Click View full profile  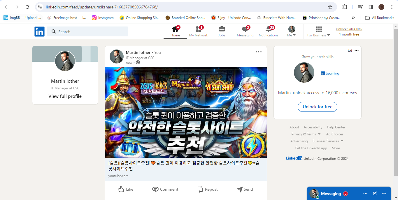click(65, 96)
